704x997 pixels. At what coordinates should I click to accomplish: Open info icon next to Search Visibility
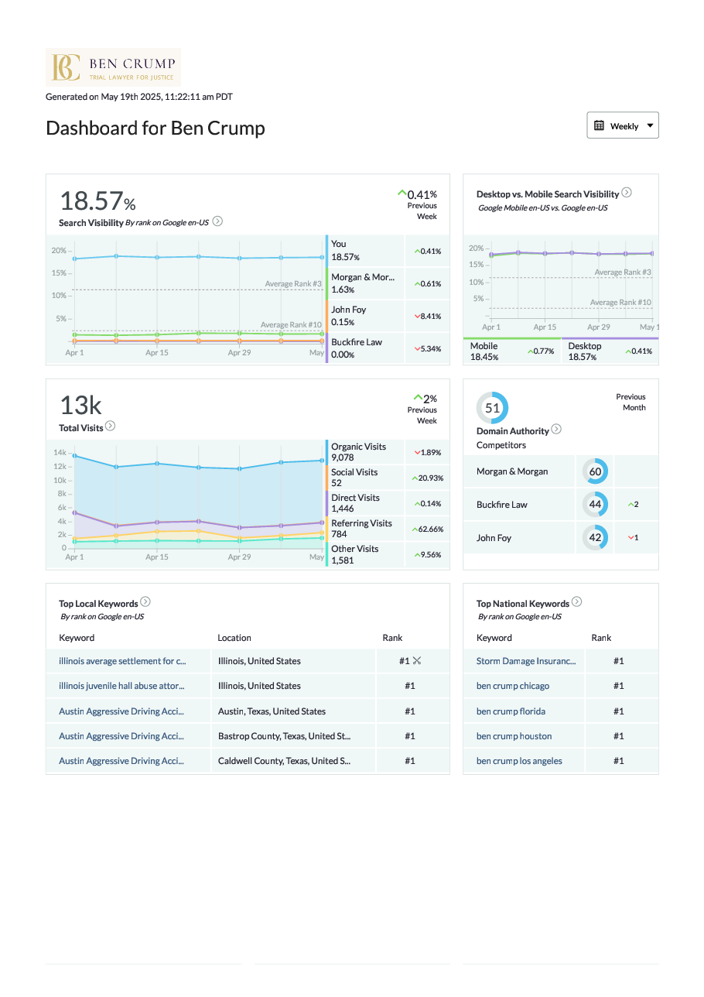(x=217, y=221)
